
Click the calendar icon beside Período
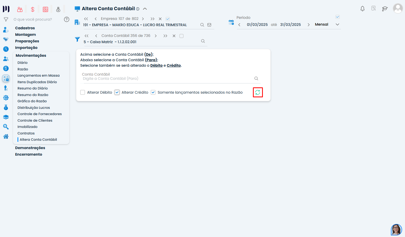[231, 22]
